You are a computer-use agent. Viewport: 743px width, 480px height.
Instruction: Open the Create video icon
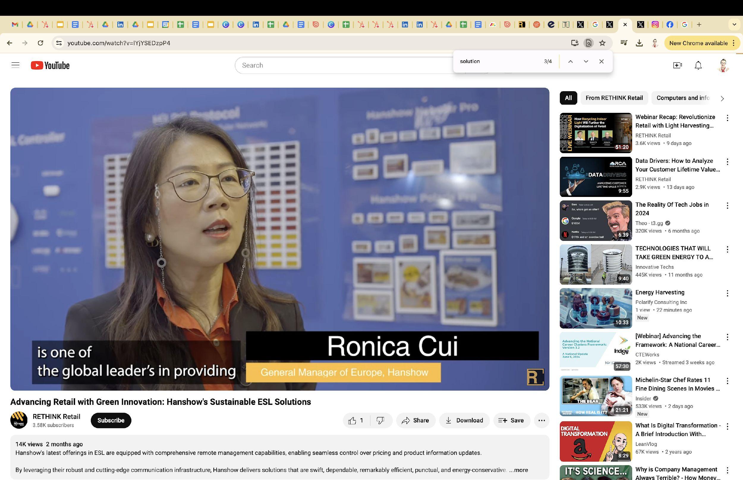(677, 65)
